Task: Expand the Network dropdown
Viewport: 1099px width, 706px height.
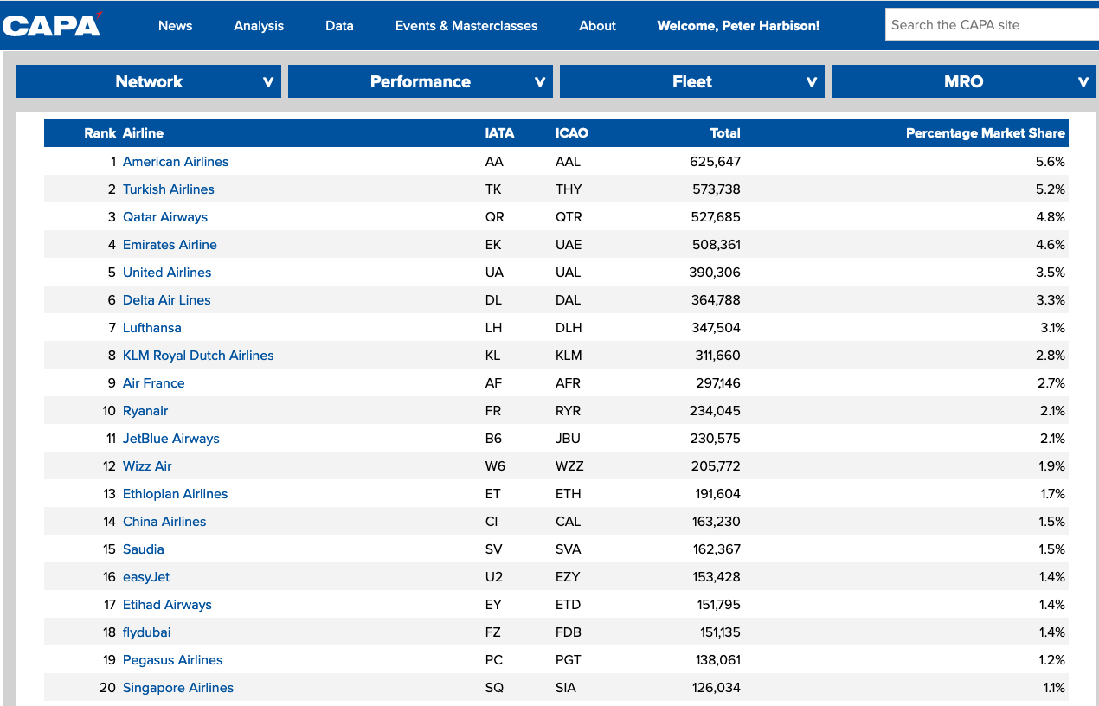Action: [149, 81]
